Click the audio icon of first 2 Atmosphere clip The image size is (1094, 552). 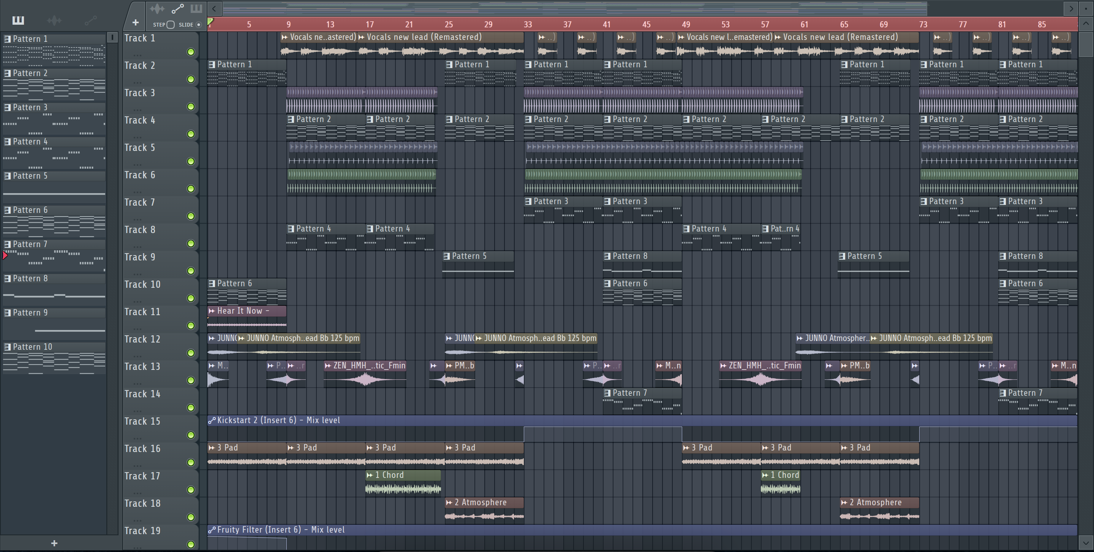click(x=449, y=503)
